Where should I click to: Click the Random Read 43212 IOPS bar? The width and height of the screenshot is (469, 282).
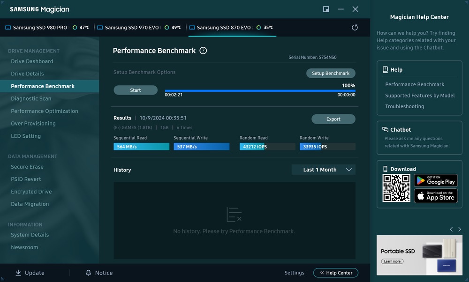[267, 146]
